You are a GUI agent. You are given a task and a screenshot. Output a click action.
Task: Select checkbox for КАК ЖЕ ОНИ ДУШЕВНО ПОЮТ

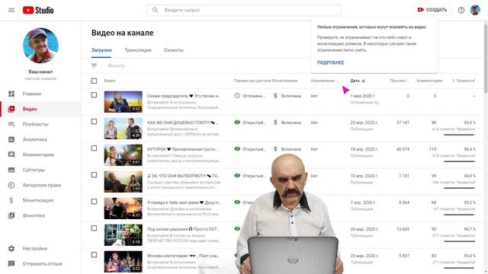pos(94,122)
